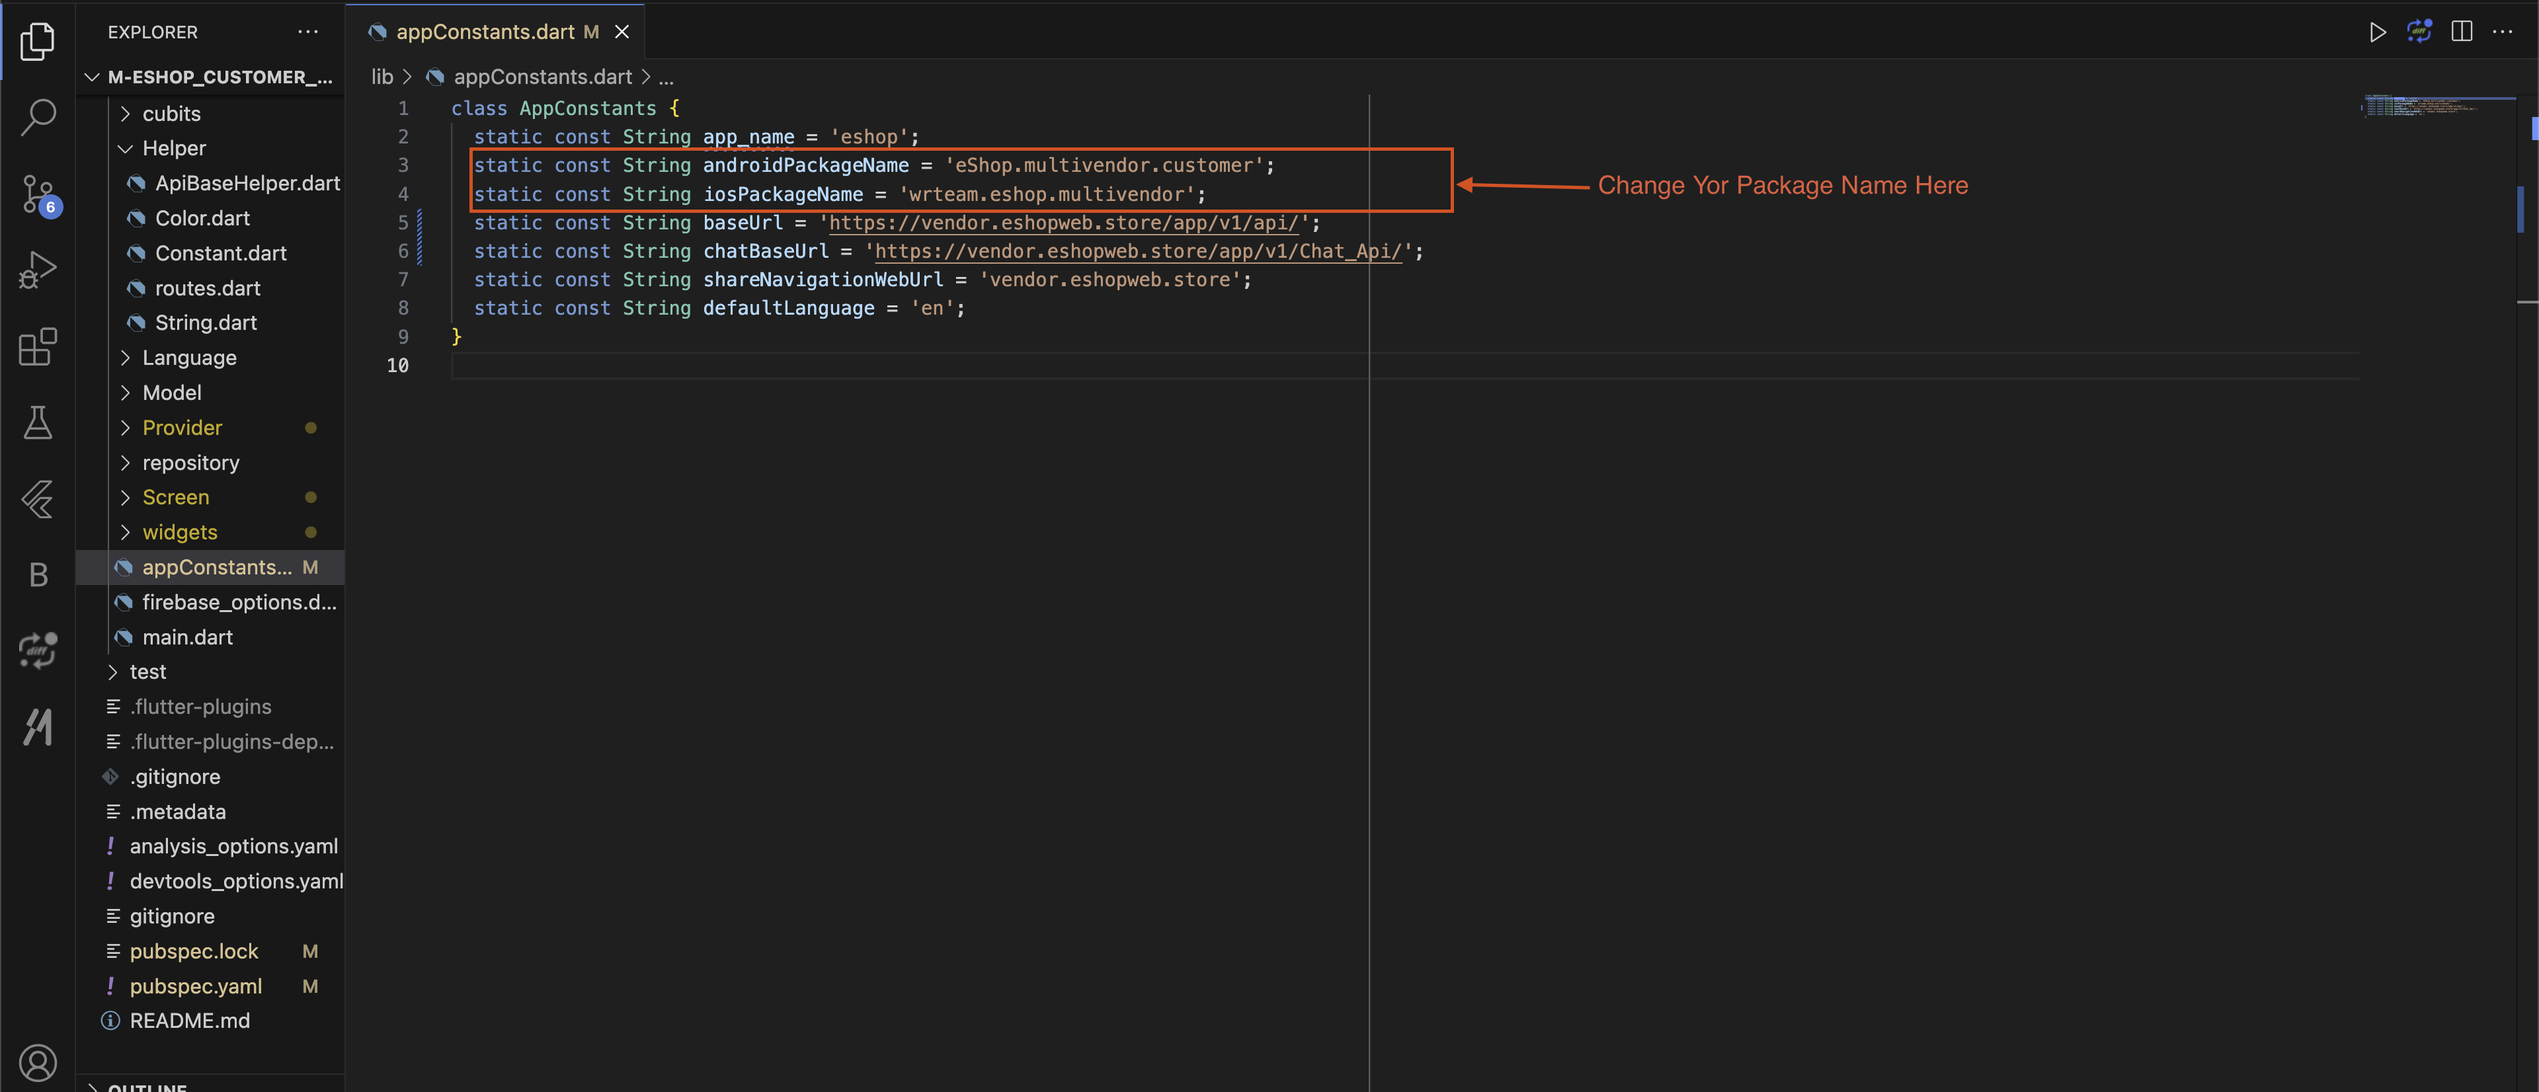Open Run and Debug view
The width and height of the screenshot is (2539, 1092).
click(x=38, y=269)
